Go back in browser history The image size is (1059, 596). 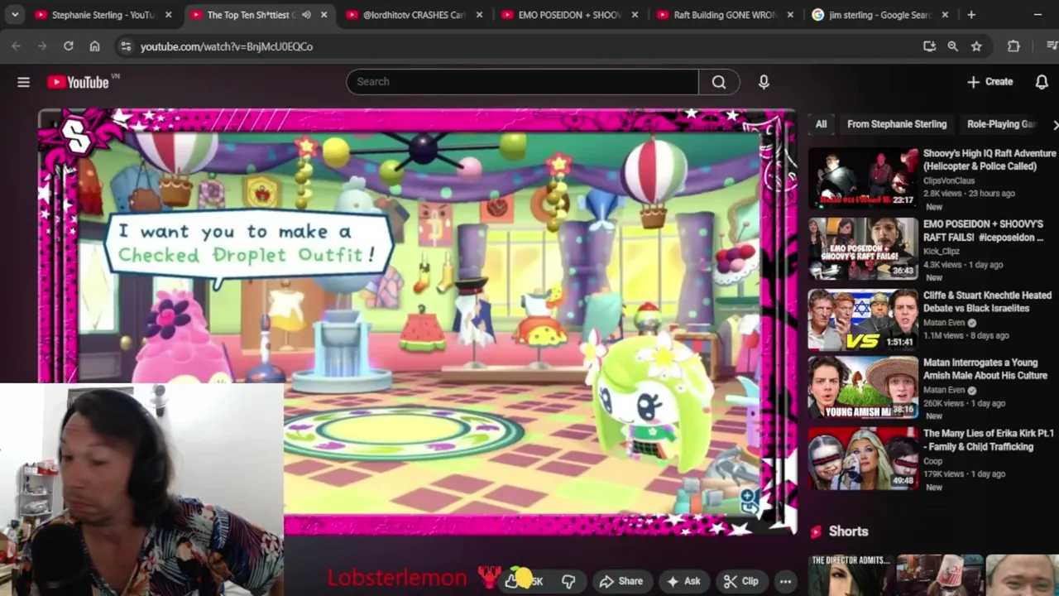16,46
